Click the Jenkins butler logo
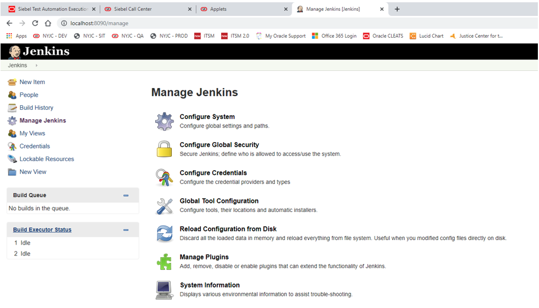 point(14,52)
